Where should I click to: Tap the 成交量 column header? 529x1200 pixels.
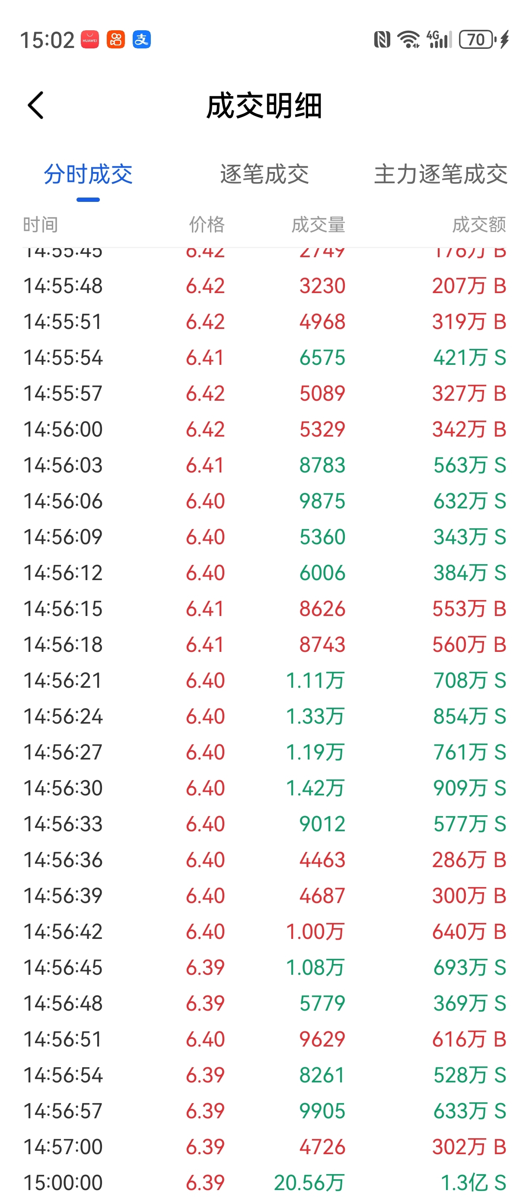pos(319,225)
